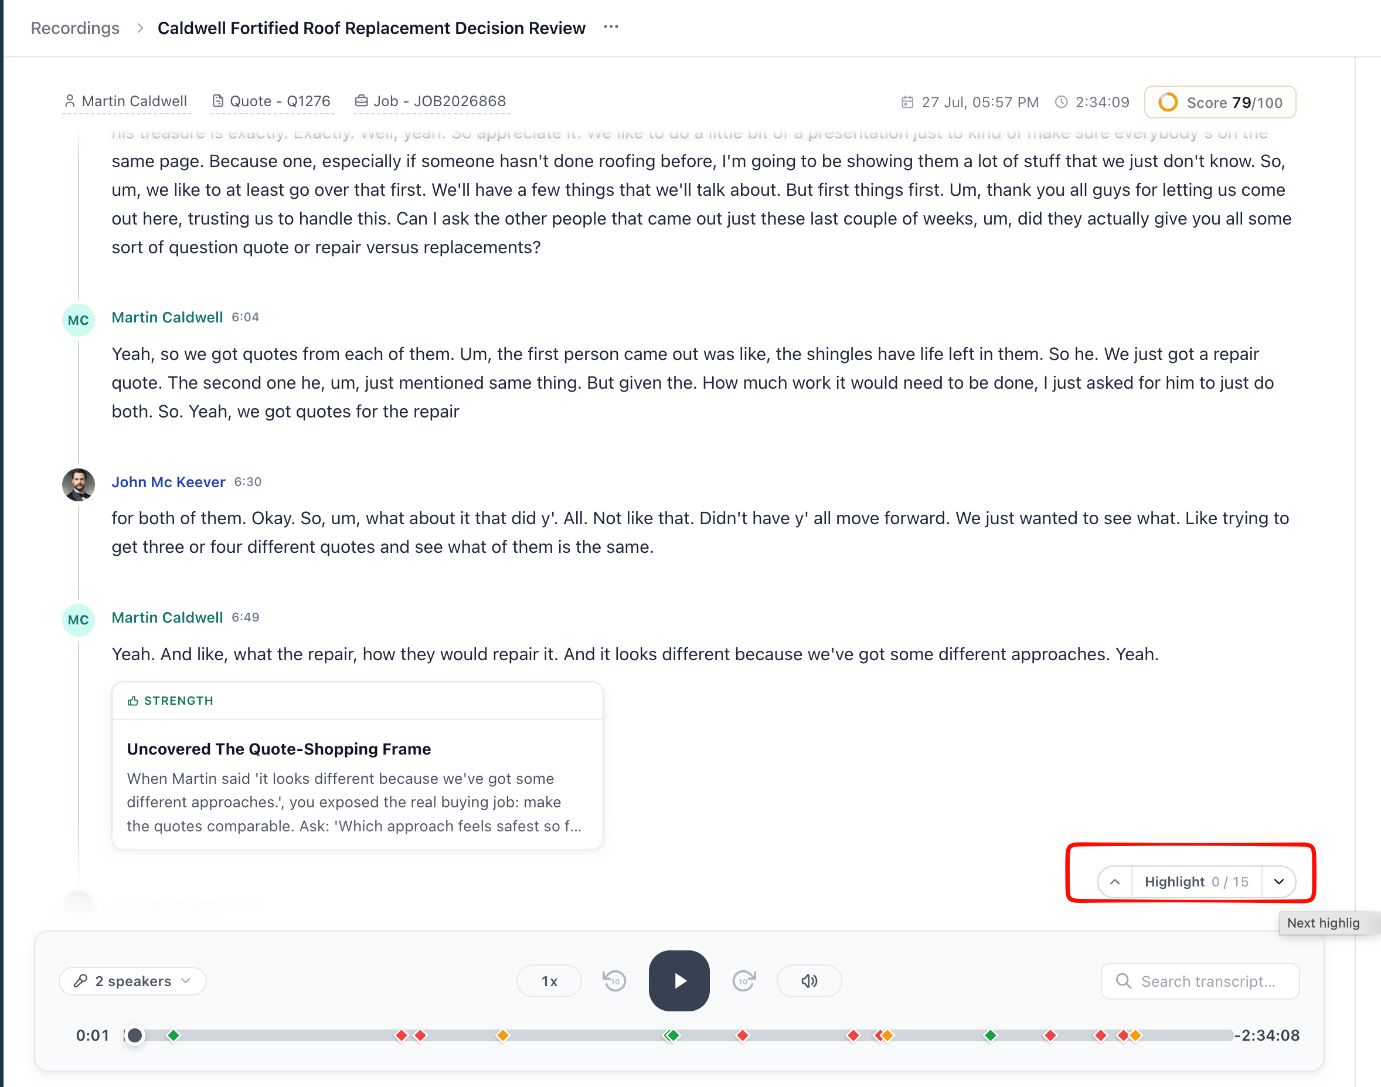Screen dimensions: 1381x1087
Task: Click John Mc Keever speaker name
Action: 169,482
